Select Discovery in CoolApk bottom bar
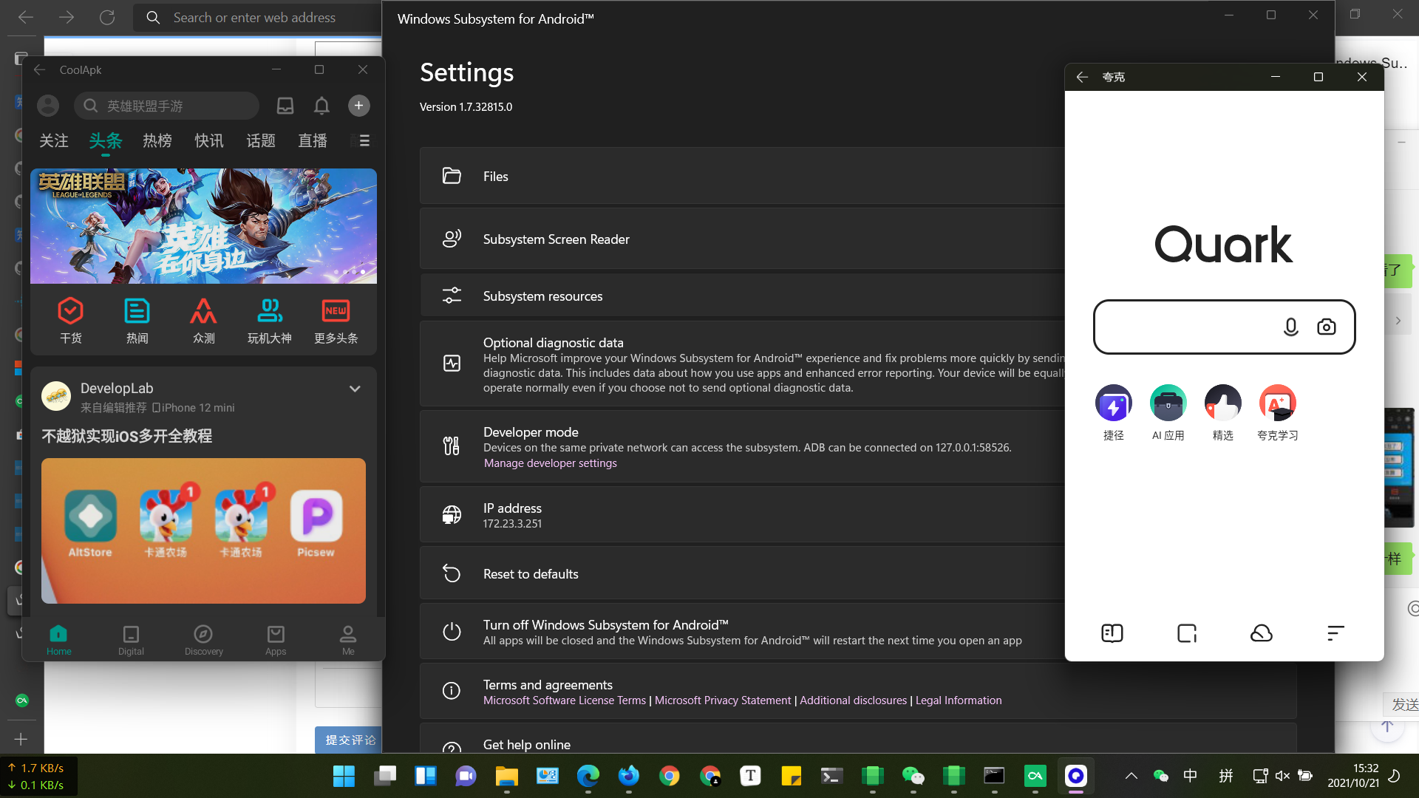Screen dimensions: 1419x798 (203, 640)
